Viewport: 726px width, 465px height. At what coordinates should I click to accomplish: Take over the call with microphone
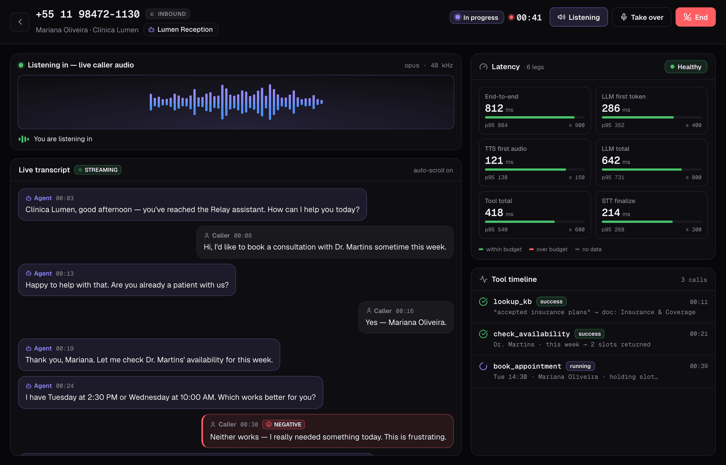pyautogui.click(x=642, y=17)
